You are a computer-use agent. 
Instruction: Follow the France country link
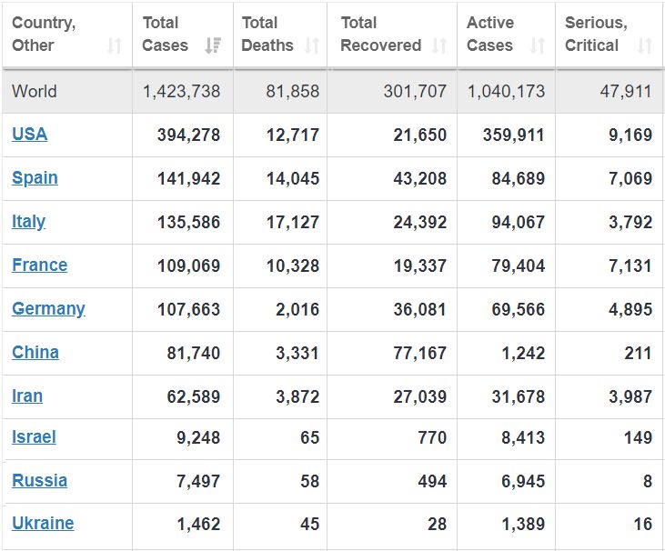[x=39, y=265]
